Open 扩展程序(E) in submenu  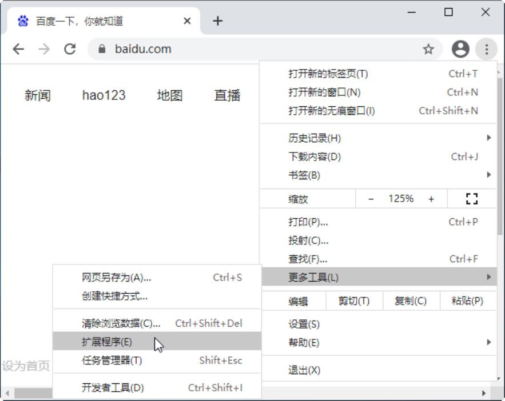point(157,342)
